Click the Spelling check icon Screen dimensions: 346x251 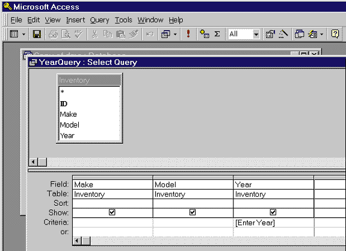79,34
